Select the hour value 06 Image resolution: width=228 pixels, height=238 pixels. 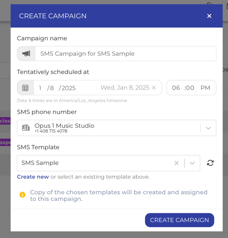coord(176,88)
